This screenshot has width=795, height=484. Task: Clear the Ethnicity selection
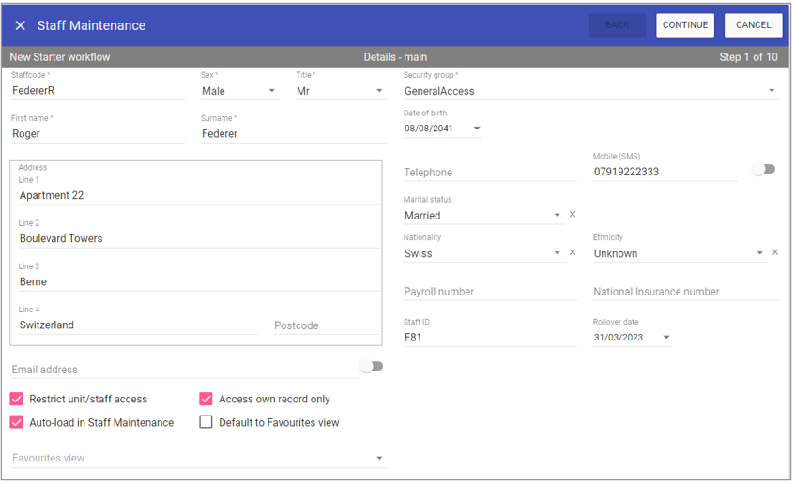775,252
